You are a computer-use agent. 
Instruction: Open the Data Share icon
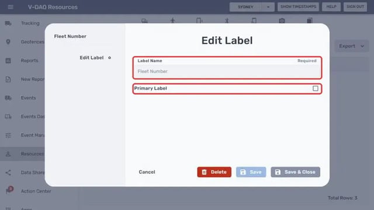pos(8,173)
